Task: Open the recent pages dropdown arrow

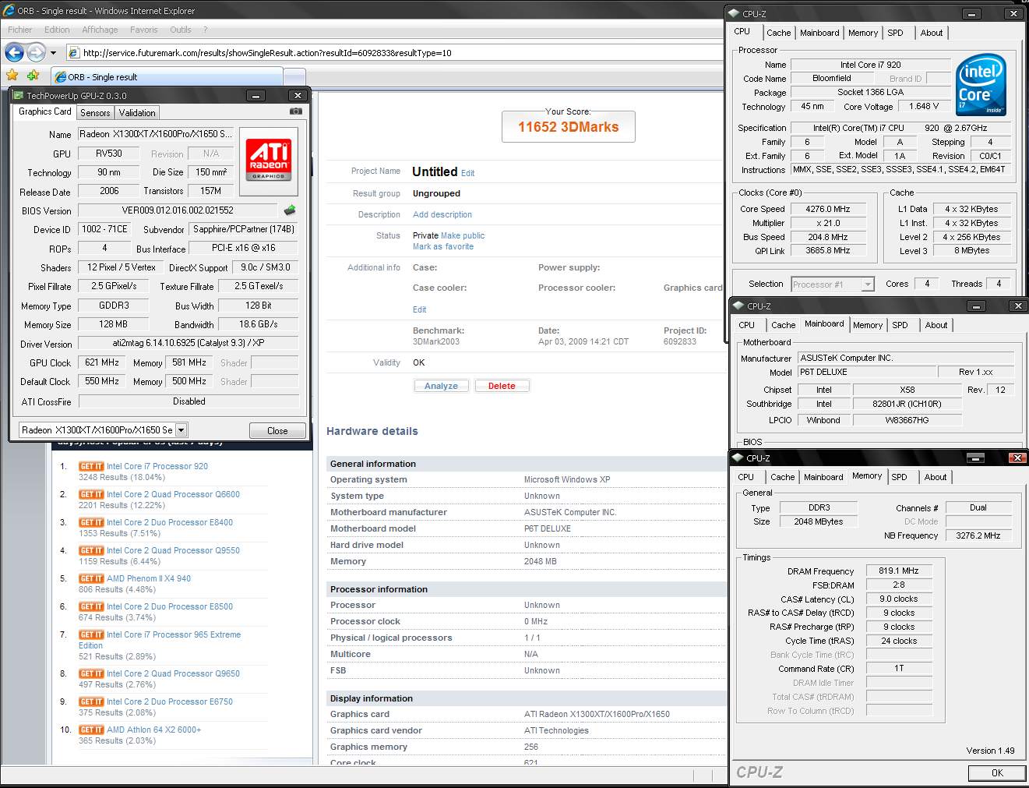Action: [53, 53]
